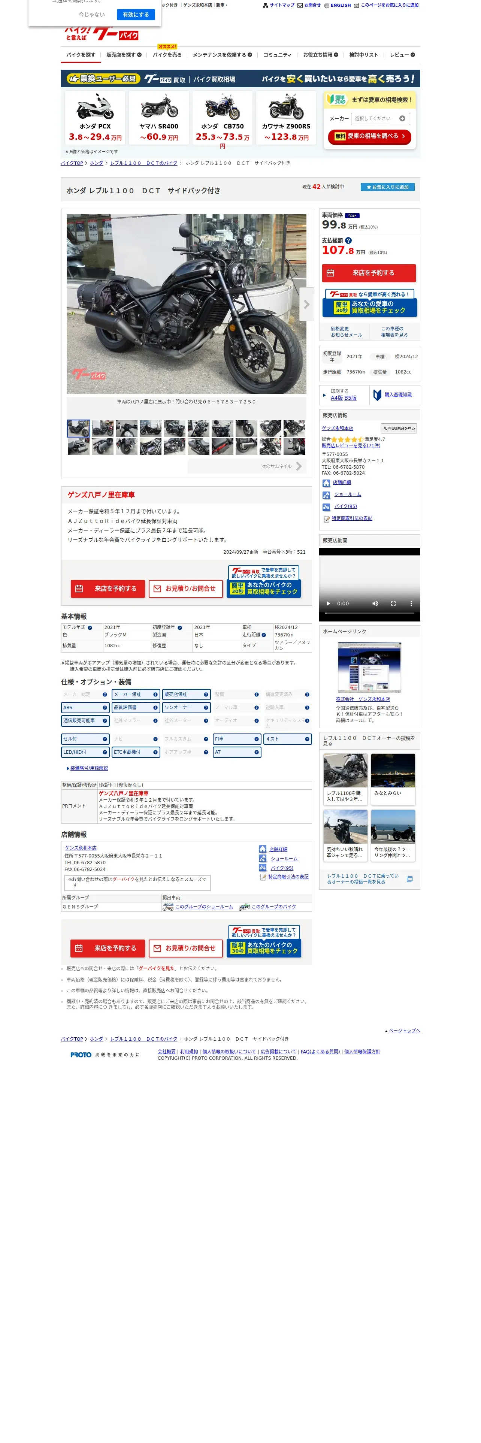
Task: Open バイクを売る navigation item
Action: (x=167, y=55)
